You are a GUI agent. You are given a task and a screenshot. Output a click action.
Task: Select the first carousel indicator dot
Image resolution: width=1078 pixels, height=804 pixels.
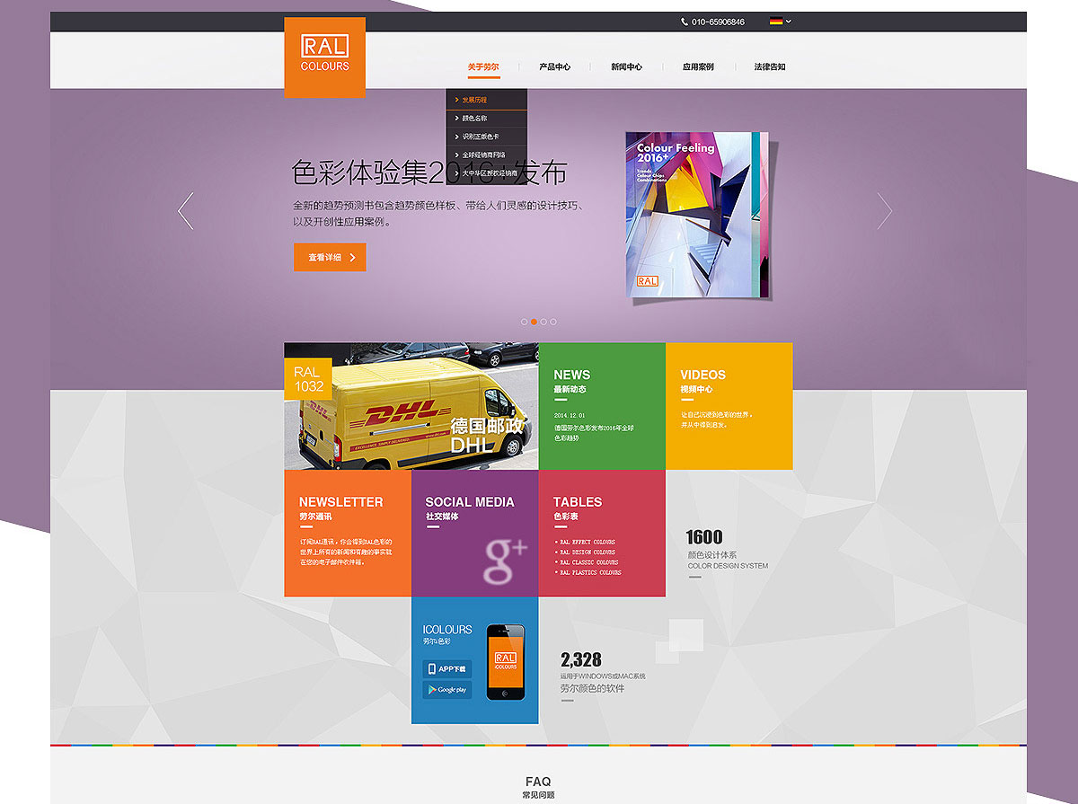525,322
